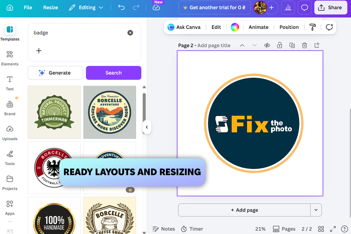Open grid view icon
This screenshot has width=351, height=234.
tap(321, 229)
